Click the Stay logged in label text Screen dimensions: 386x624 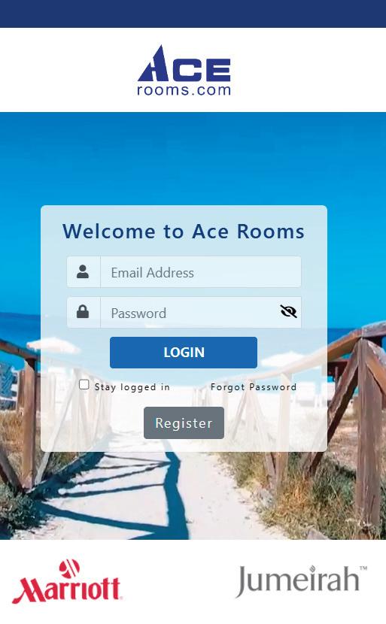(x=132, y=387)
